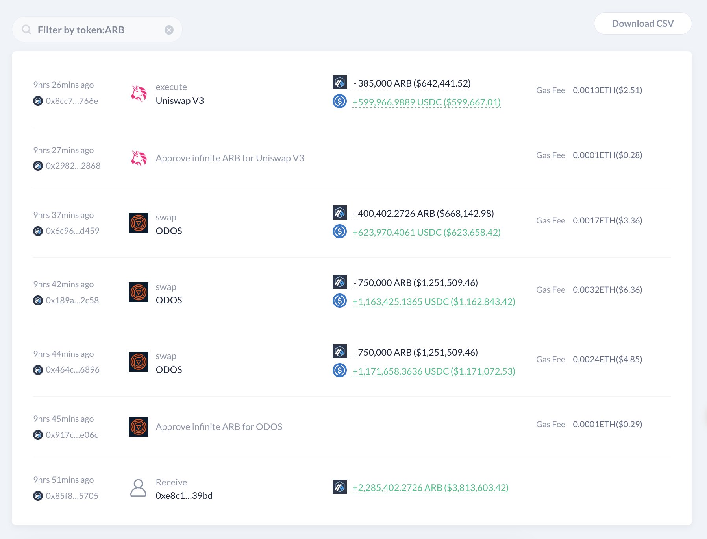
Task: Select the ODOS icon on the first swap row
Action: coord(138,223)
